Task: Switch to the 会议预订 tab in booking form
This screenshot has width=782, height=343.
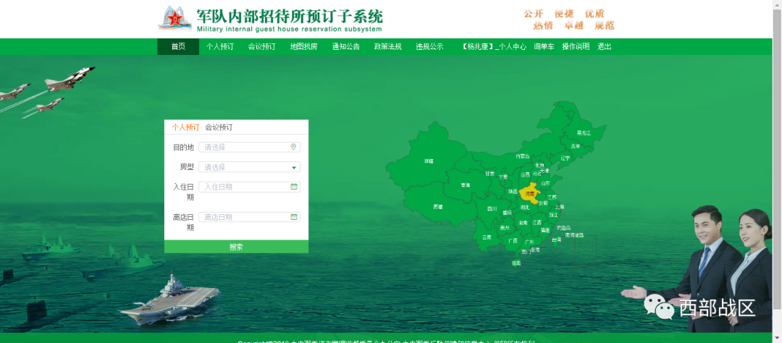Action: (219, 127)
